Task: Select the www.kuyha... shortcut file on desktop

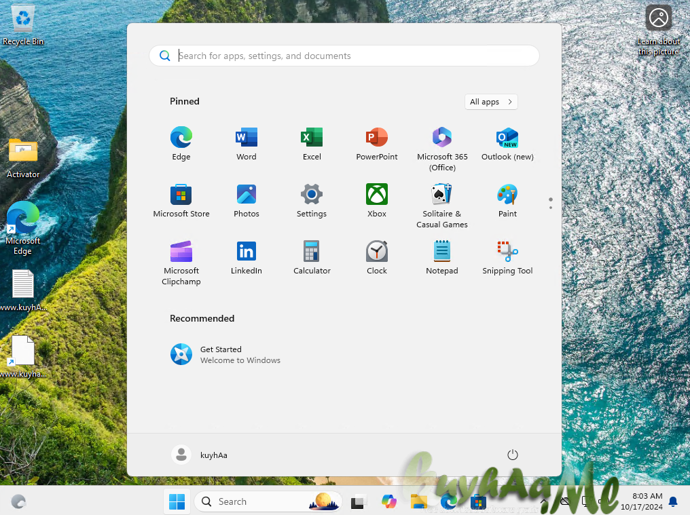Action: pos(23,357)
